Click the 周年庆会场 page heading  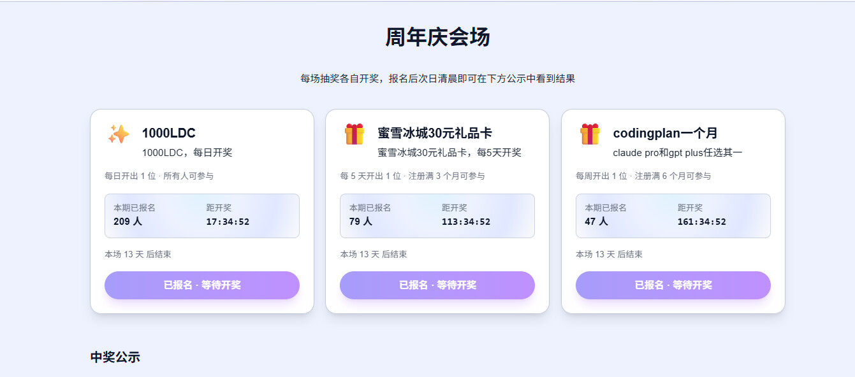(437, 37)
